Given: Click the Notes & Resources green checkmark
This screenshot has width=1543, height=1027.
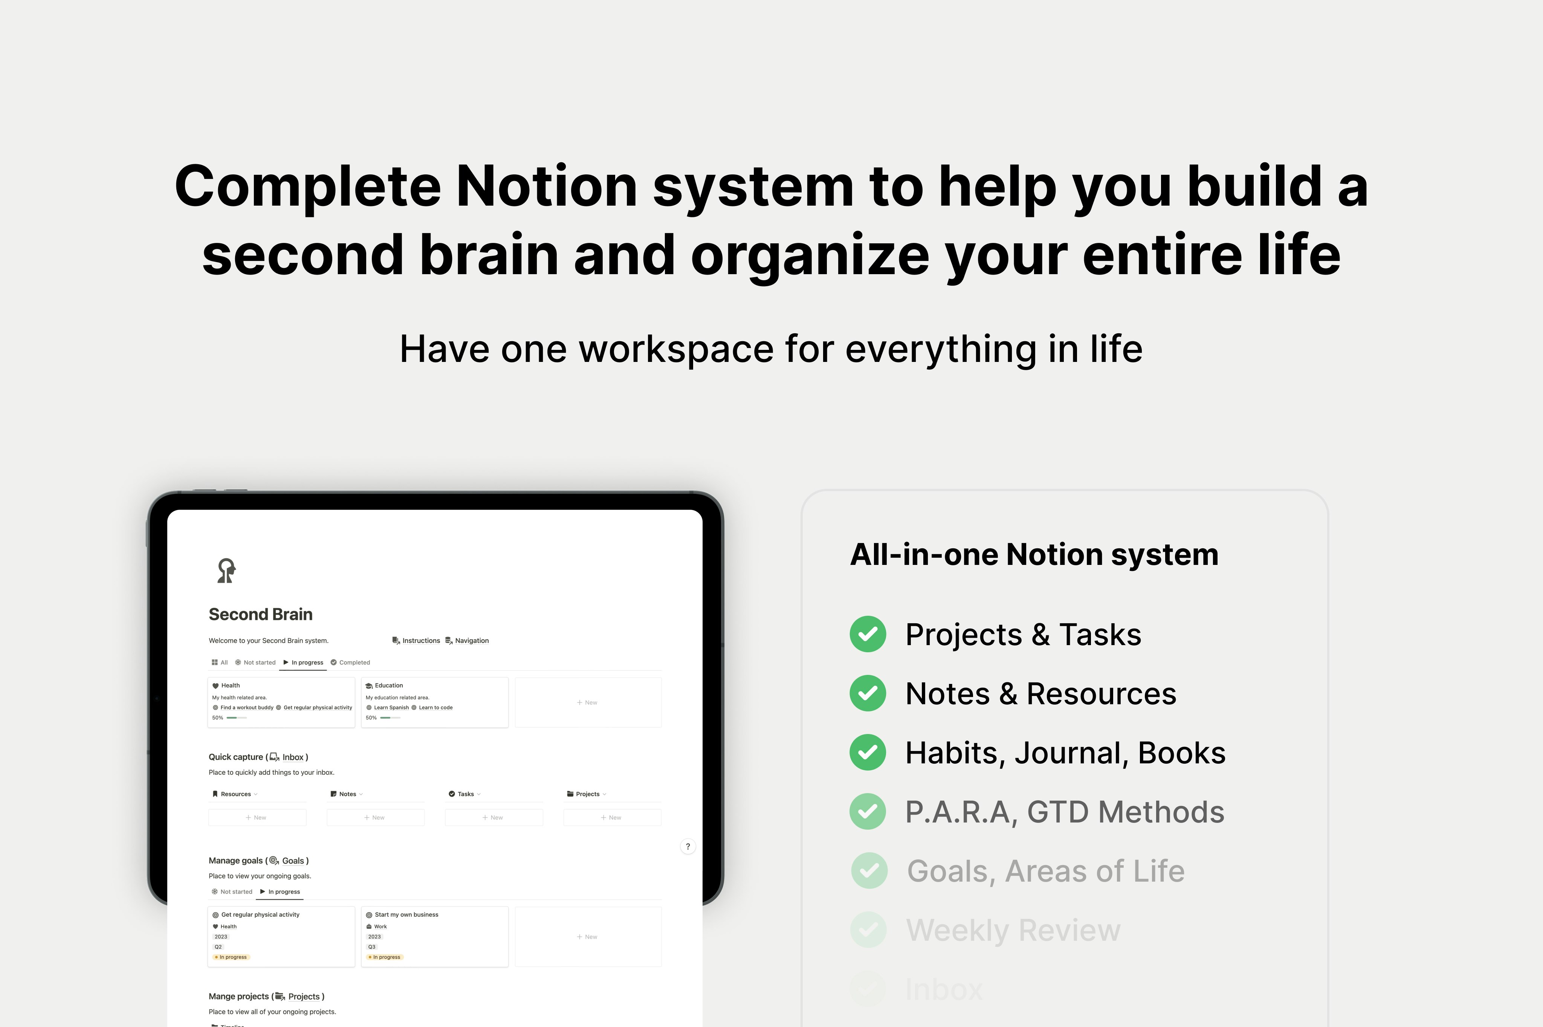Looking at the screenshot, I should 868,693.
